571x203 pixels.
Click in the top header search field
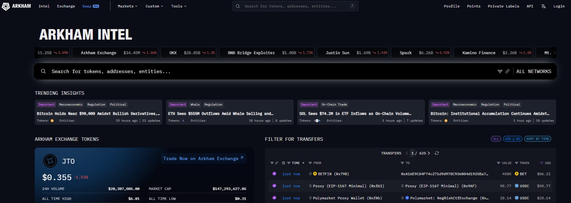(x=295, y=6)
